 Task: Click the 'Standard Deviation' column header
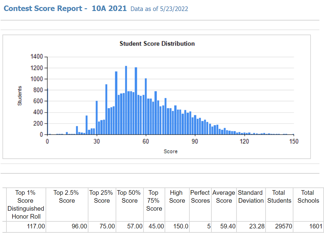pos(251,205)
